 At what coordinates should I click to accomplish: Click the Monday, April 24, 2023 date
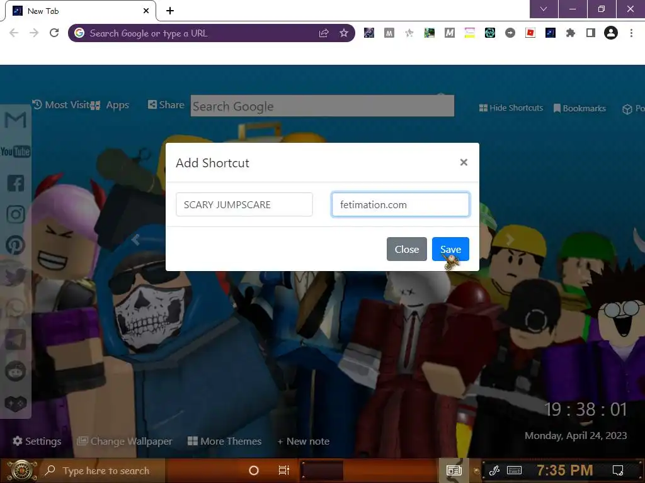[576, 436]
